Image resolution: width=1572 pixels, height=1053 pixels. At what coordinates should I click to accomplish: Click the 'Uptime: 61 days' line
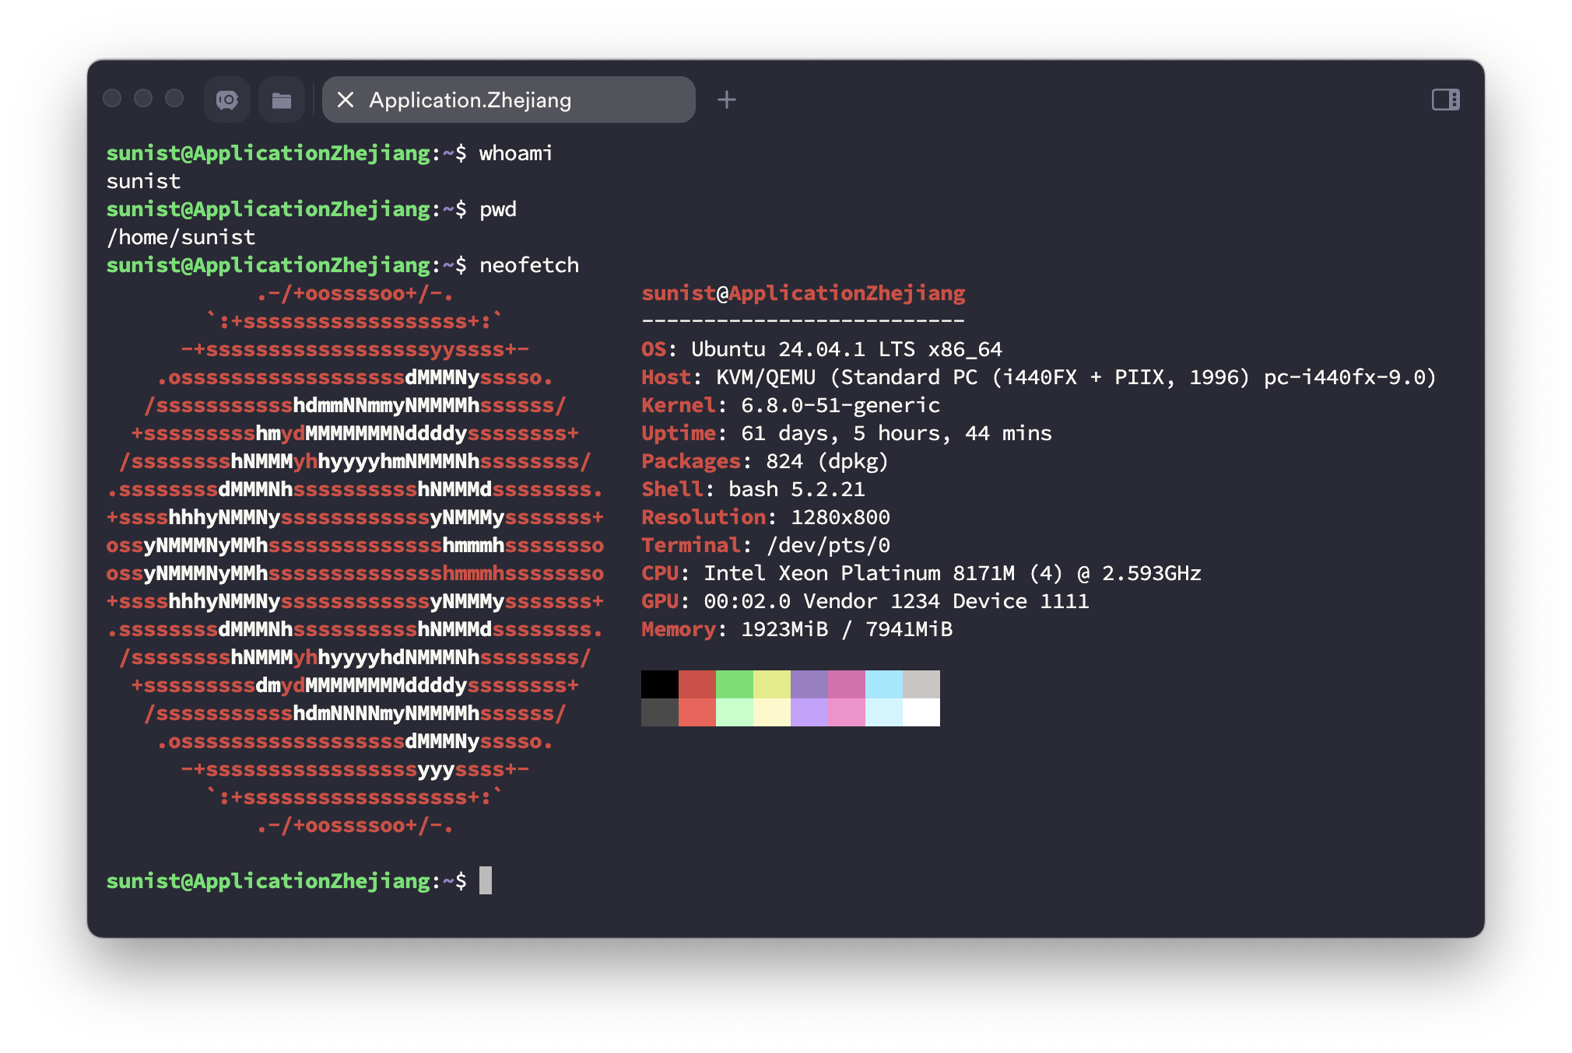coord(847,433)
